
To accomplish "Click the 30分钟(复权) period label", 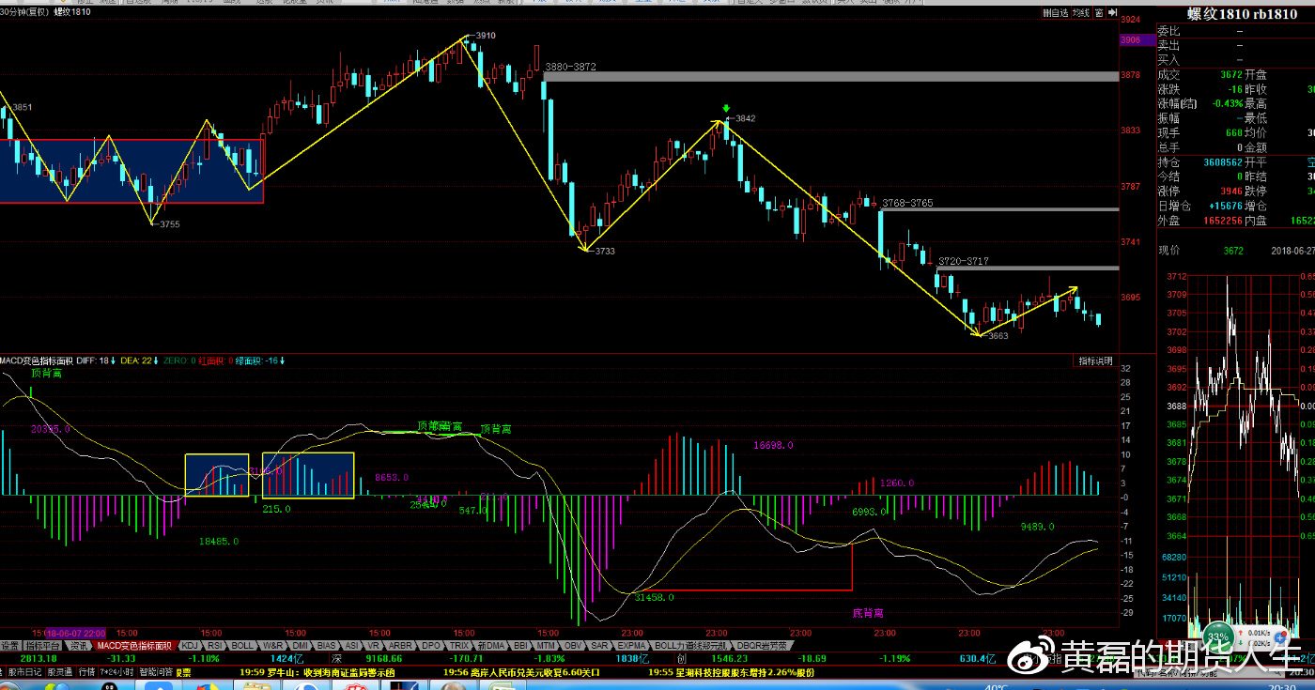I will [x=25, y=12].
